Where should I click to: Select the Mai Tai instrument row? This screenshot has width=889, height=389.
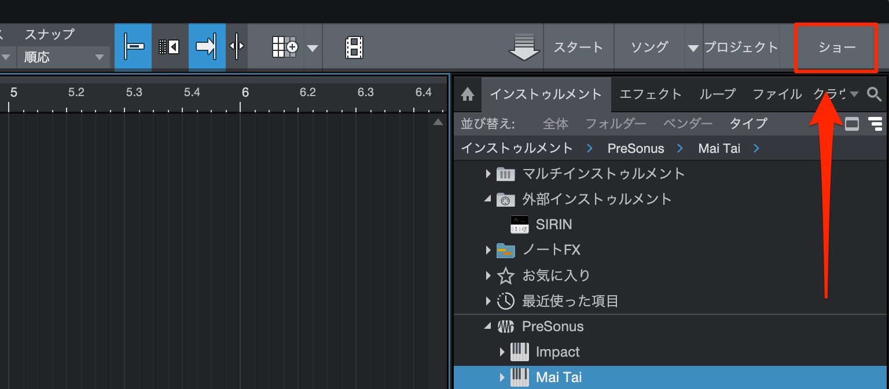[x=670, y=377]
